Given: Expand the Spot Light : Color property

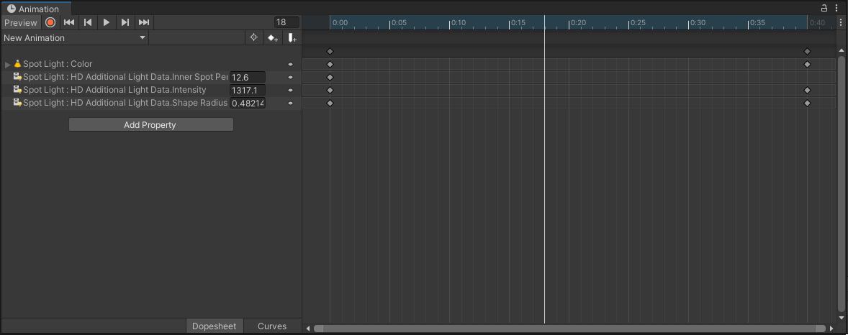Looking at the screenshot, I should point(8,64).
